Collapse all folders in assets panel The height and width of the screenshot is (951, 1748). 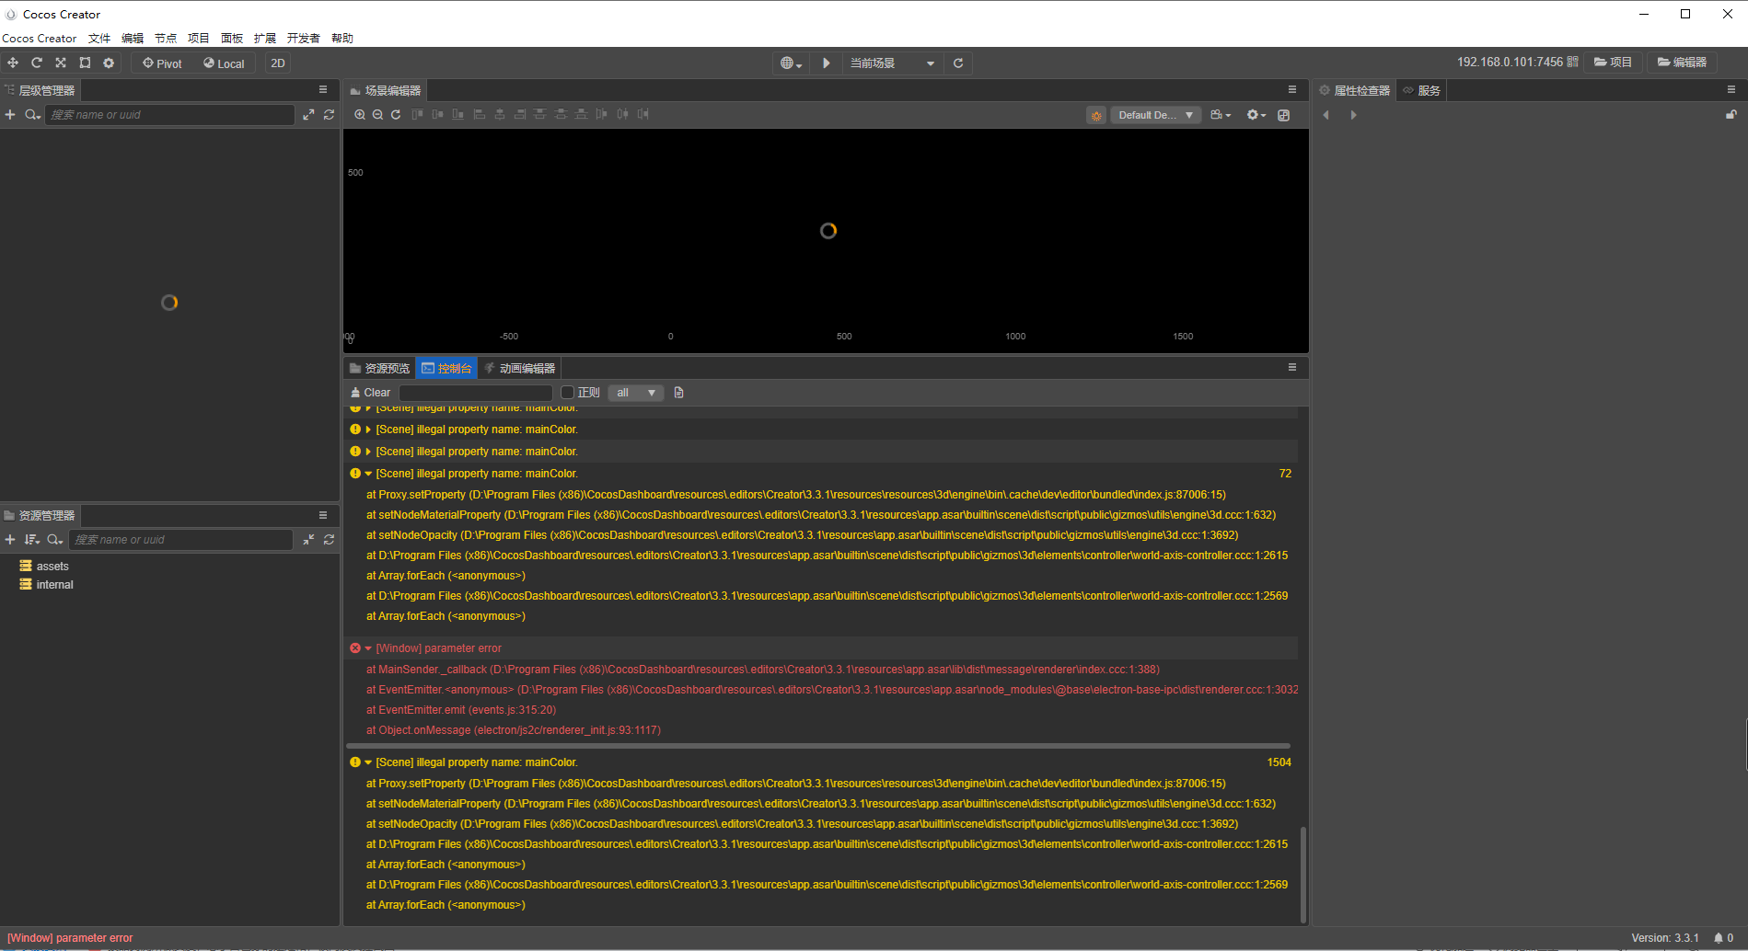pos(308,540)
